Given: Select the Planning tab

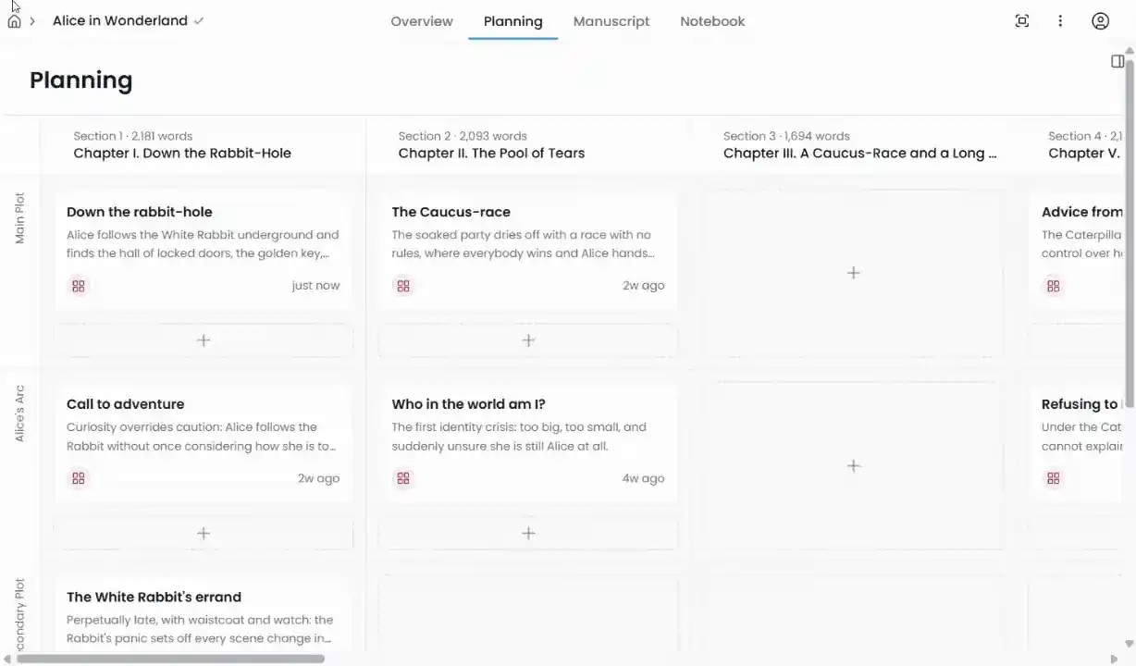Looking at the screenshot, I should click(x=512, y=21).
